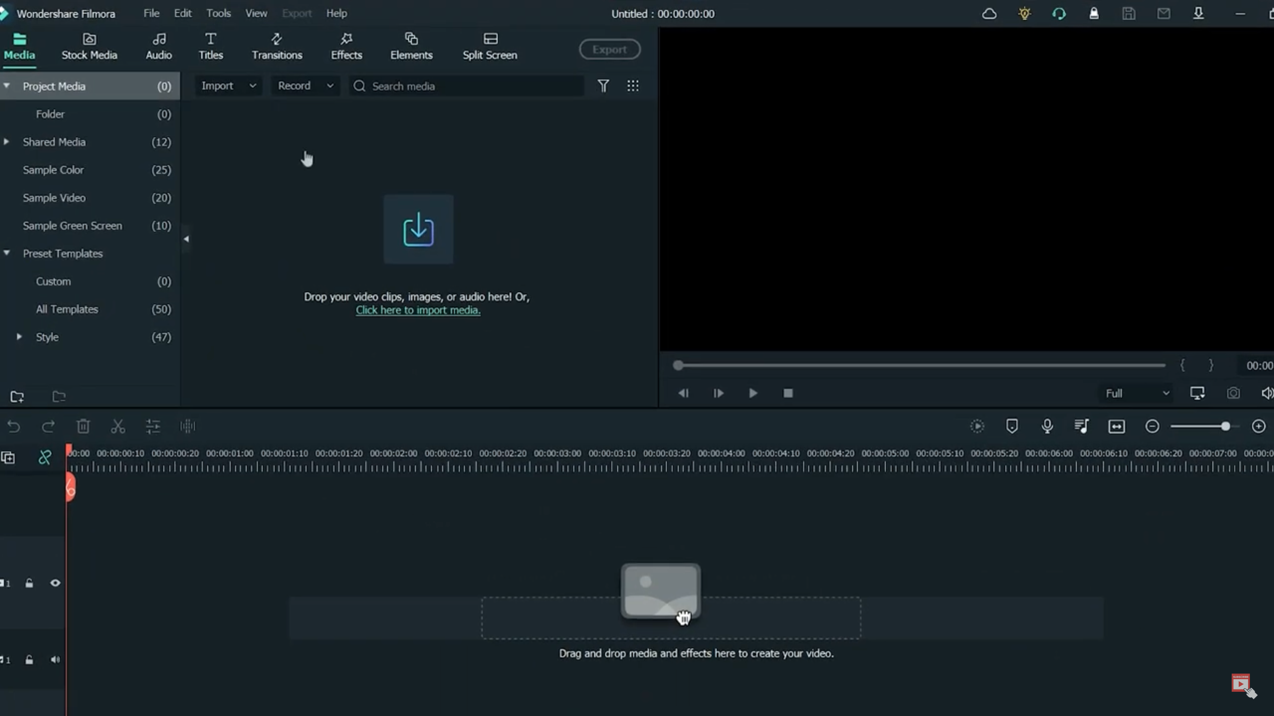The height and width of the screenshot is (716, 1274).
Task: Open the Tools menu
Action: [218, 13]
